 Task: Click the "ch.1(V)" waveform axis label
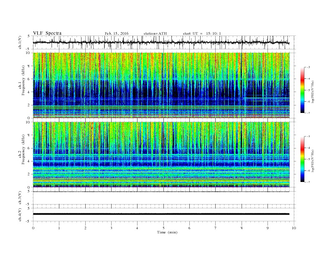20,42
